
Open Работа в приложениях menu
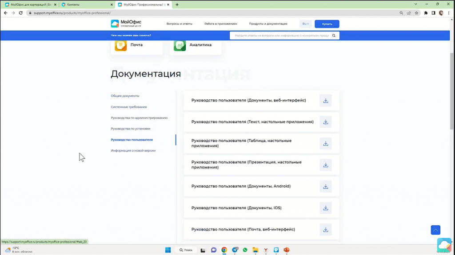click(220, 24)
